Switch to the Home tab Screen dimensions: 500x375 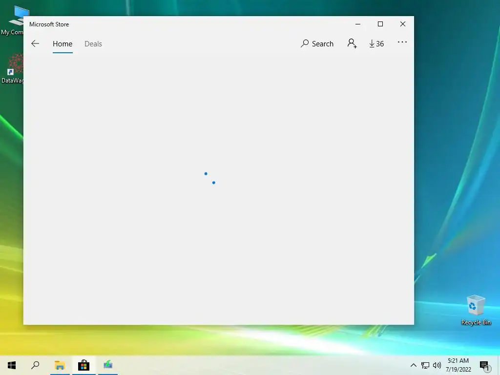point(62,43)
